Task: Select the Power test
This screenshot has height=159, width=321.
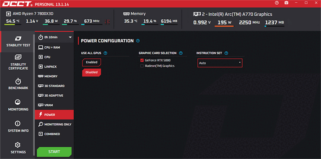Action: click(x=54, y=115)
